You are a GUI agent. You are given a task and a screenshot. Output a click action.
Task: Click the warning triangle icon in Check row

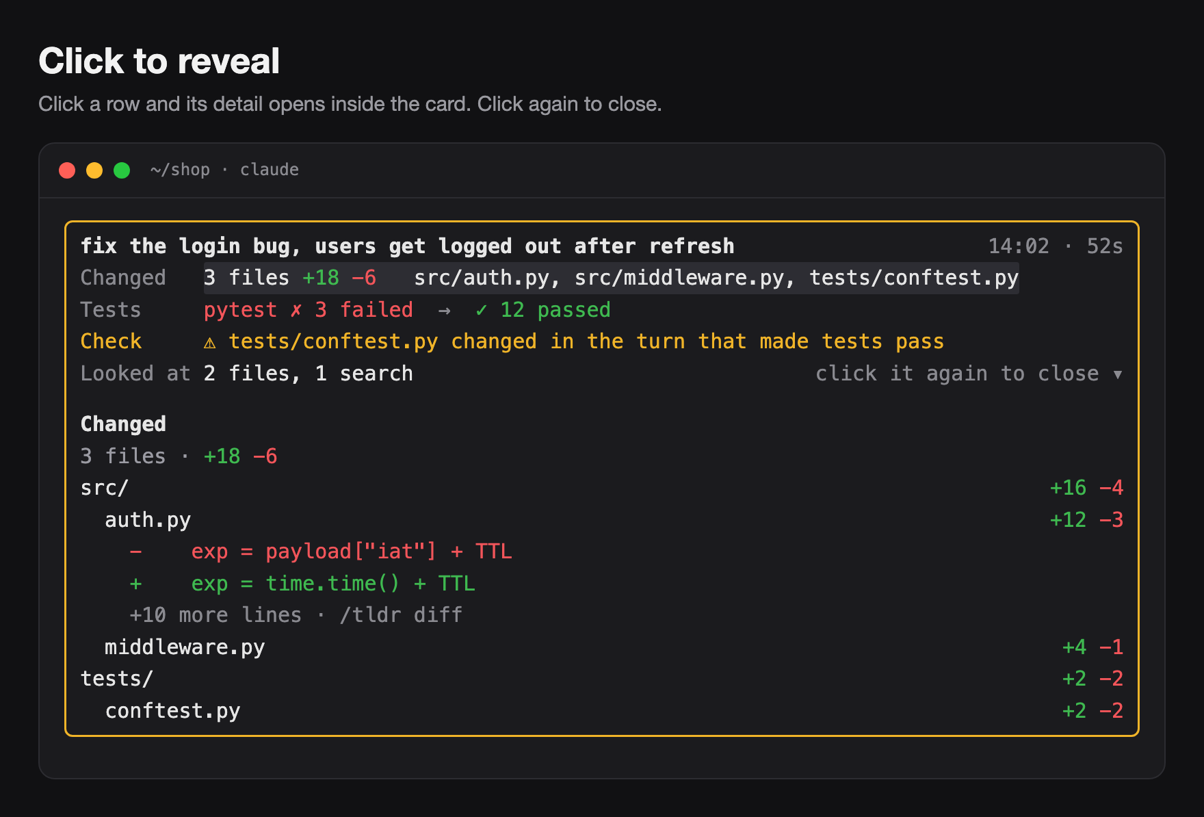pos(210,342)
